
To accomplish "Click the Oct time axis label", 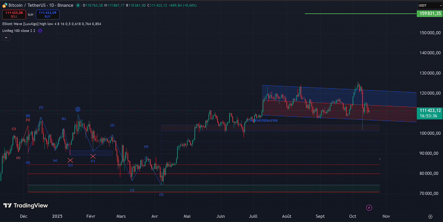I will pos(353,216).
